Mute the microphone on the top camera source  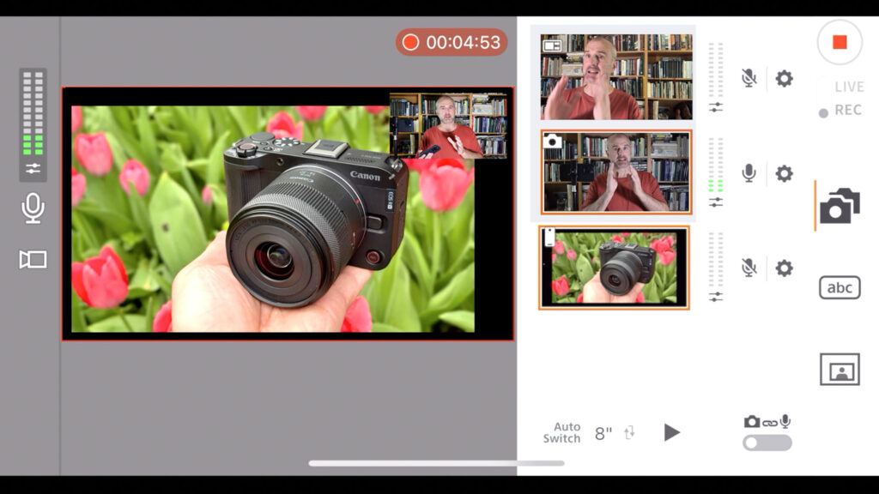coord(748,78)
